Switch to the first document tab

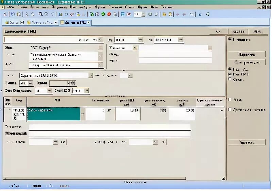tap(15, 22)
